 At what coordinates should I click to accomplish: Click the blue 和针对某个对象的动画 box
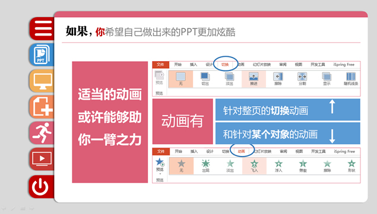point(288,133)
